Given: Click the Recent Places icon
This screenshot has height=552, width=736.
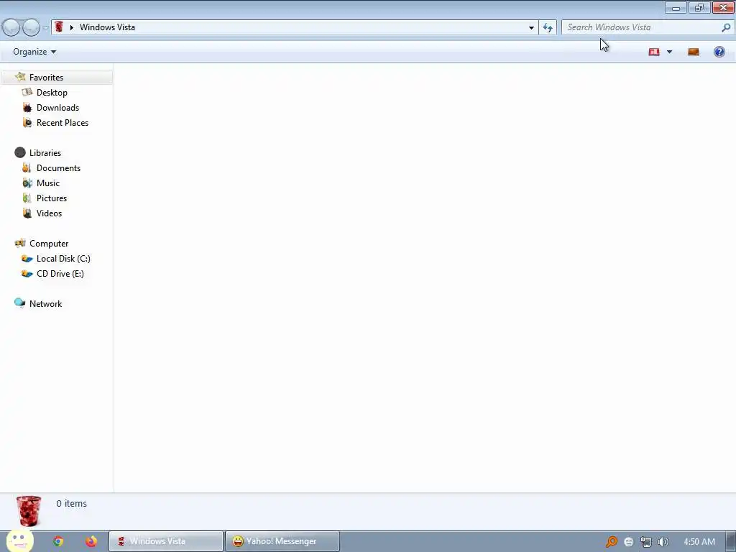Looking at the screenshot, I should (x=28, y=122).
